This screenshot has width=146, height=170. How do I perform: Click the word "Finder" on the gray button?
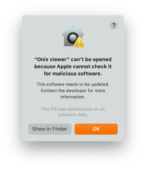click(60, 129)
